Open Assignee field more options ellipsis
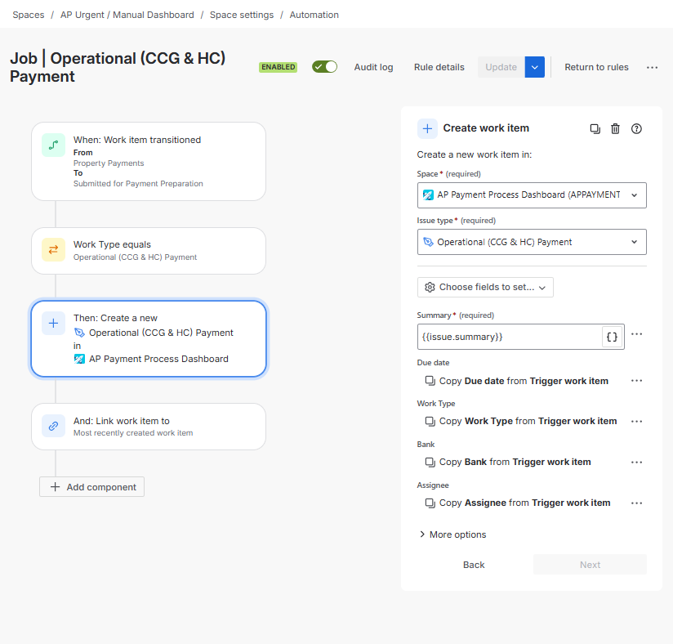The image size is (673, 644). 636,503
